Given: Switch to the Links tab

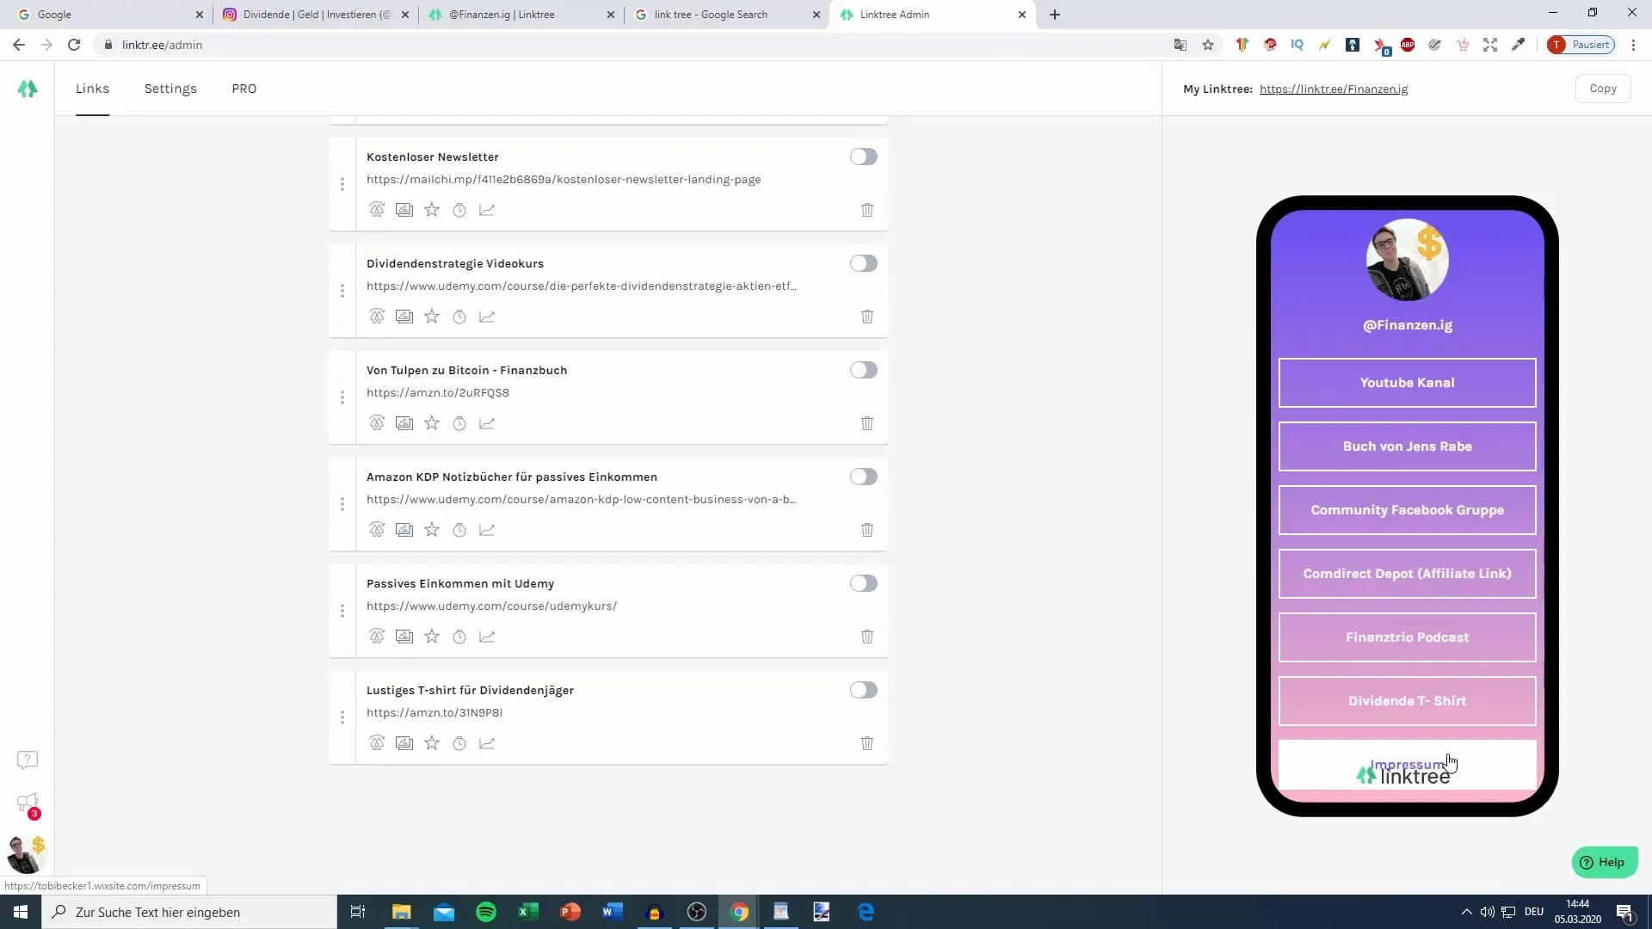Looking at the screenshot, I should tap(92, 89).
